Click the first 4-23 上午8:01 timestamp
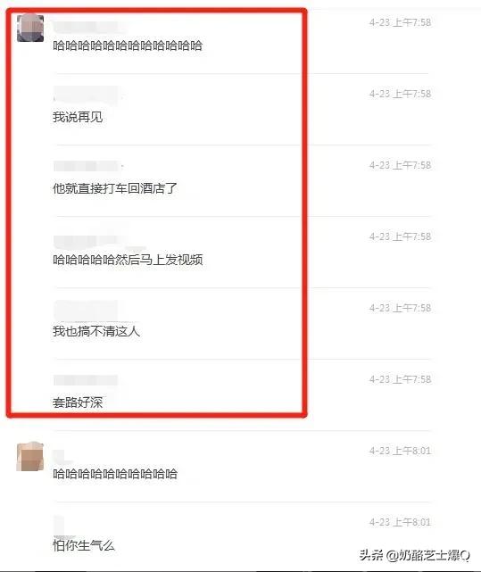 click(x=400, y=452)
